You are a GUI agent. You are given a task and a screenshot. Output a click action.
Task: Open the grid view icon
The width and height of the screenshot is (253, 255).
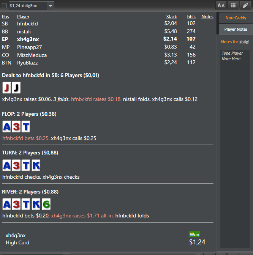233,6
